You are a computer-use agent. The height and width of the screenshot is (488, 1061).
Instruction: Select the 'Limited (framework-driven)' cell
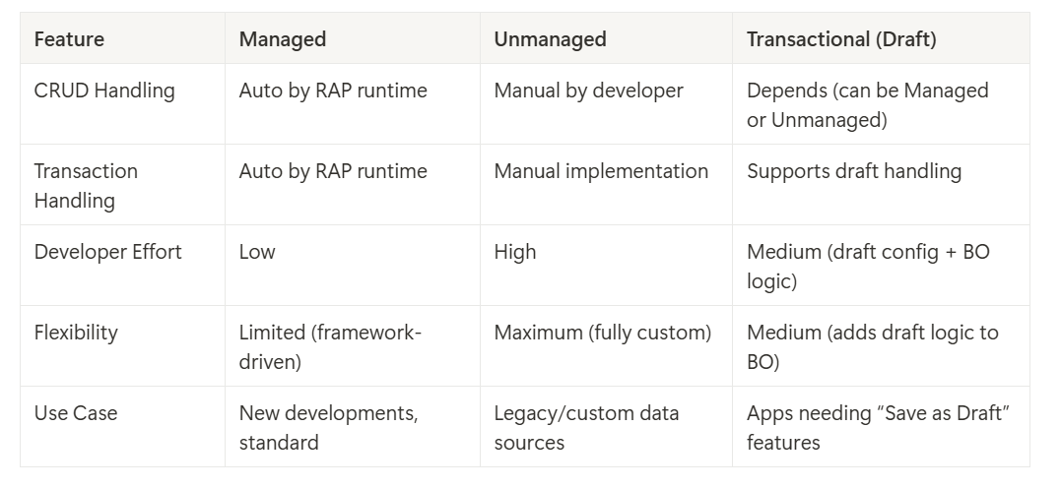(x=353, y=345)
